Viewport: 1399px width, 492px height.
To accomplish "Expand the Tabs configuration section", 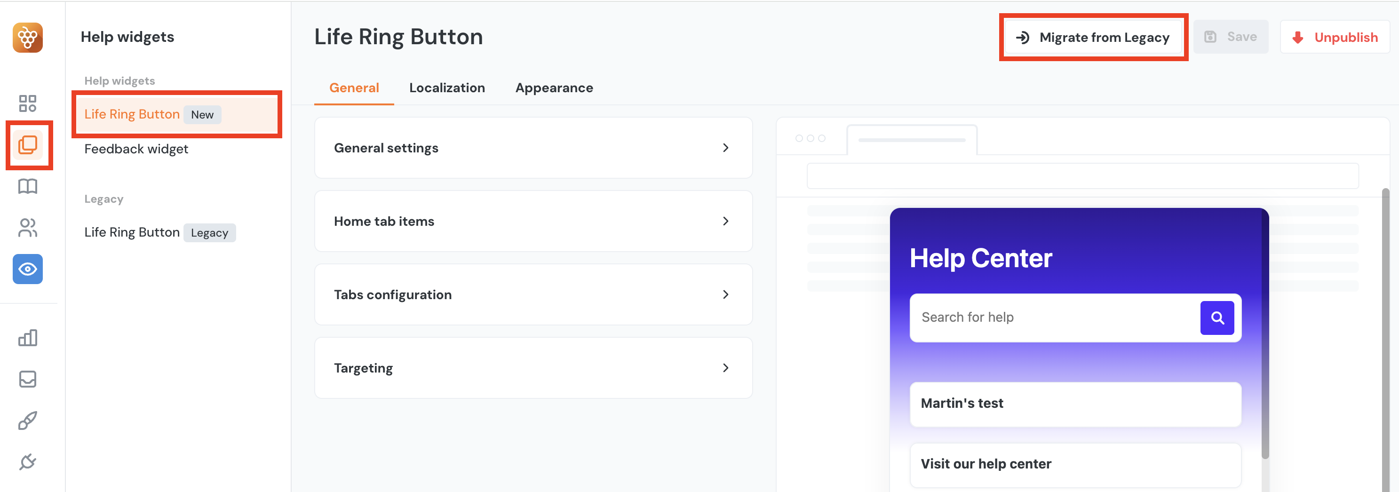I will click(x=533, y=294).
